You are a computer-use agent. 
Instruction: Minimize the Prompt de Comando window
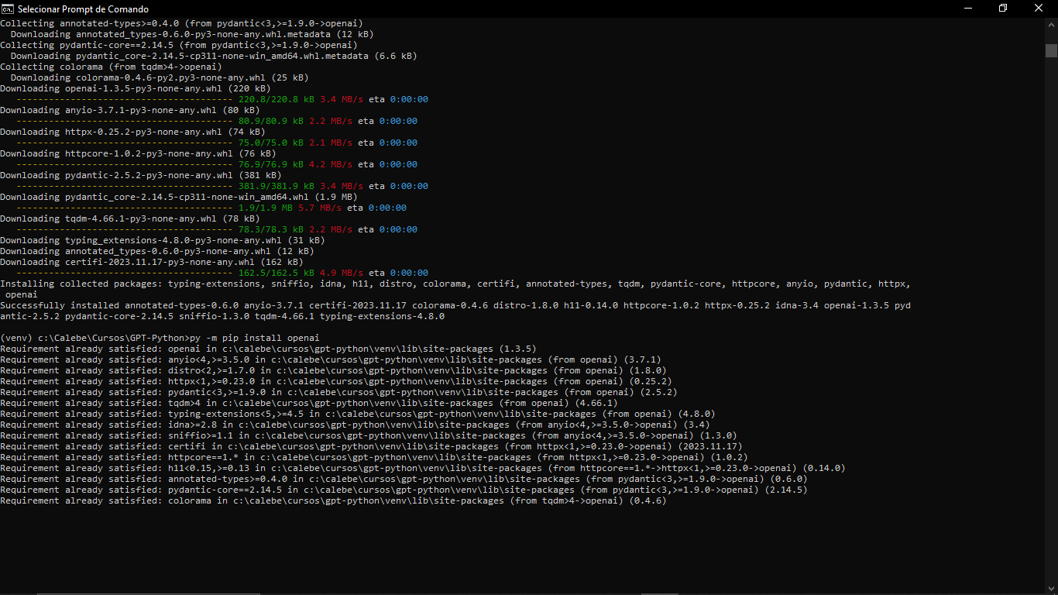(x=967, y=9)
